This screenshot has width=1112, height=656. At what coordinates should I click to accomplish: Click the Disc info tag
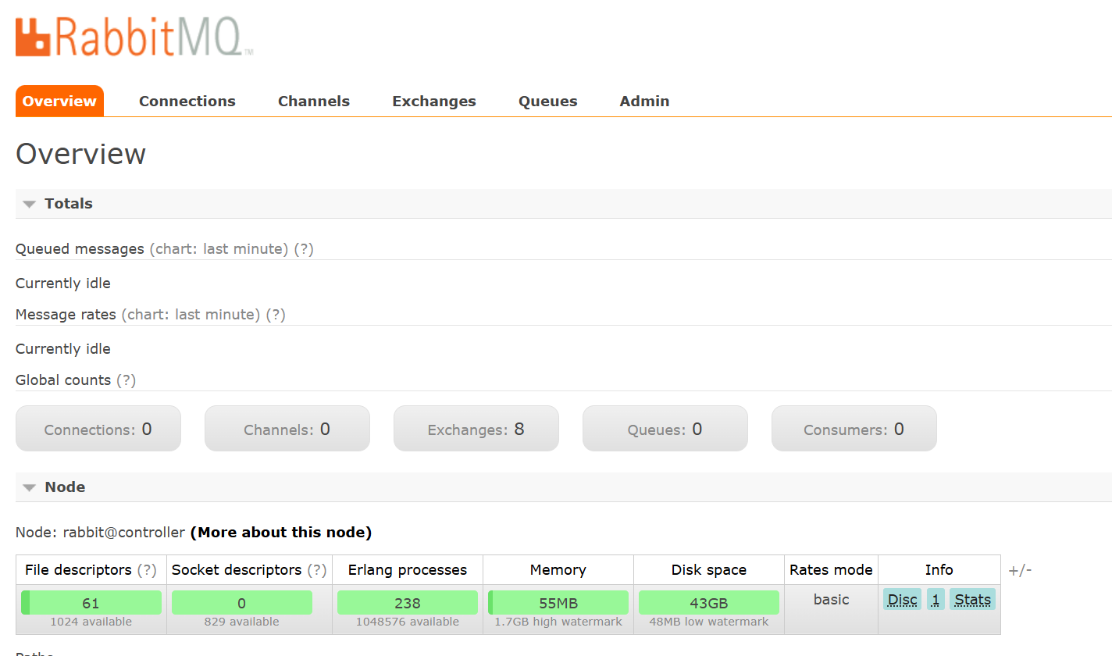tap(903, 600)
